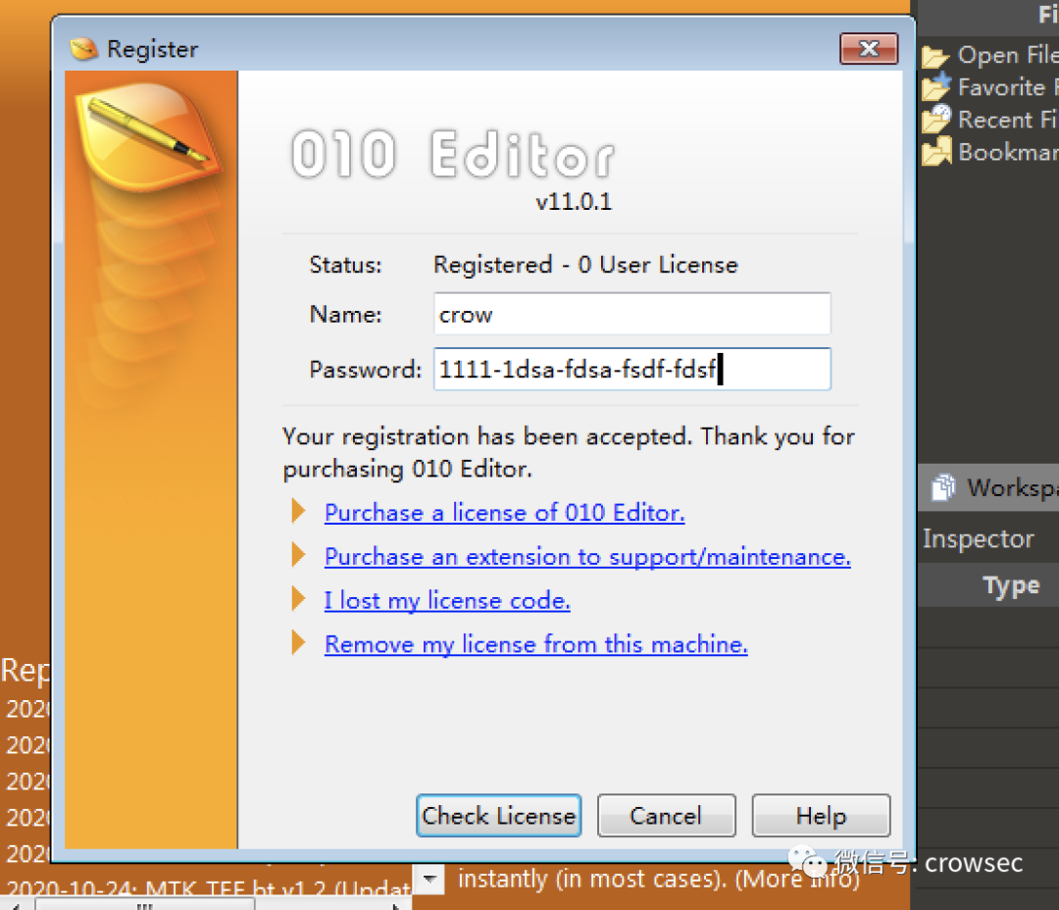The height and width of the screenshot is (910, 1059).
Task: Click the More Info link in background
Action: pyautogui.click(x=797, y=879)
